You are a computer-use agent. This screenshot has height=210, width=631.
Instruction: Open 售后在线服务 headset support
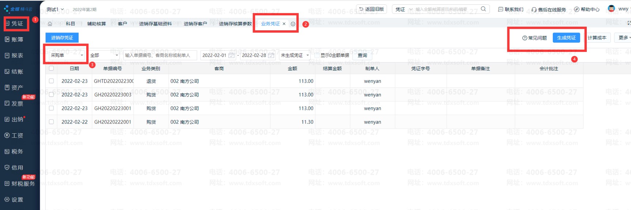tap(534, 9)
